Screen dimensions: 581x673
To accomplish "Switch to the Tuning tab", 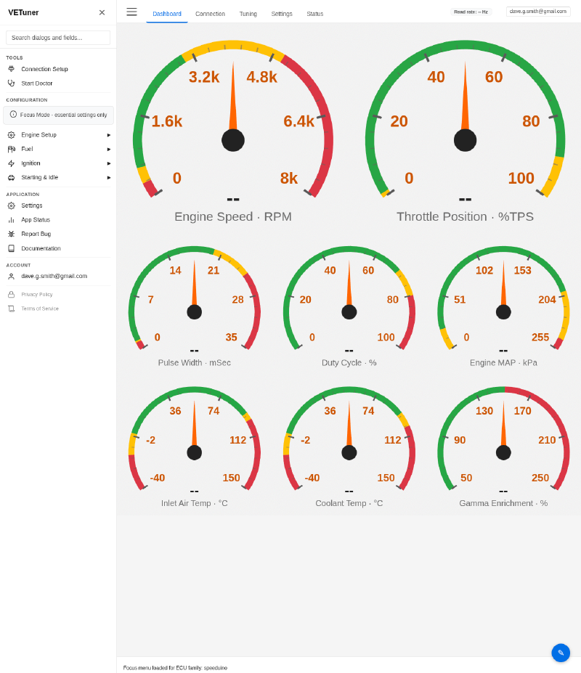I will pos(248,13).
